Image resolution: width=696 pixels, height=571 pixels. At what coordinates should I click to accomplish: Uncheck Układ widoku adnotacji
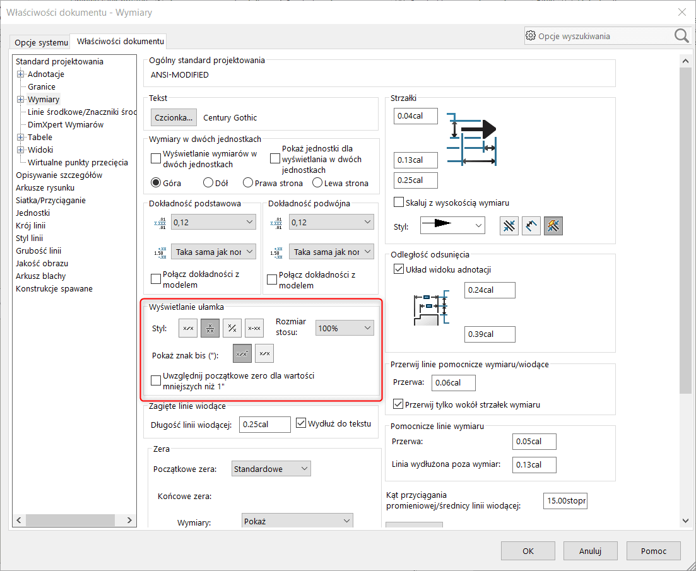point(399,268)
